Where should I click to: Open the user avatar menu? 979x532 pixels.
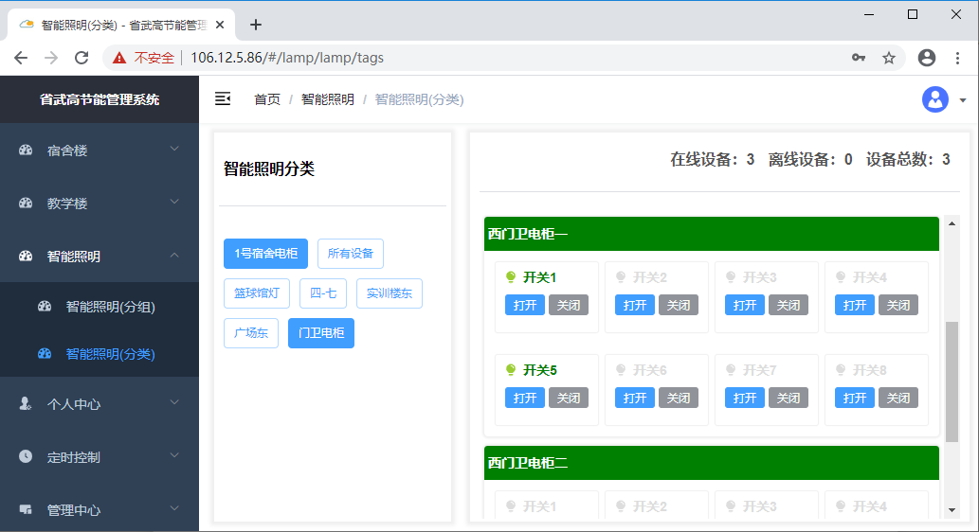pyautogui.click(x=934, y=99)
